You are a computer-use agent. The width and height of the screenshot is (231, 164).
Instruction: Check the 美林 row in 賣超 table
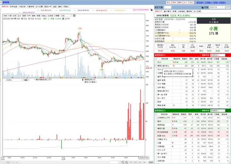[155, 121]
